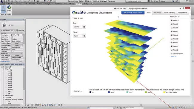Open the Help question mark icon
The width and height of the screenshot is (194, 109).
pyautogui.click(x=177, y=1)
